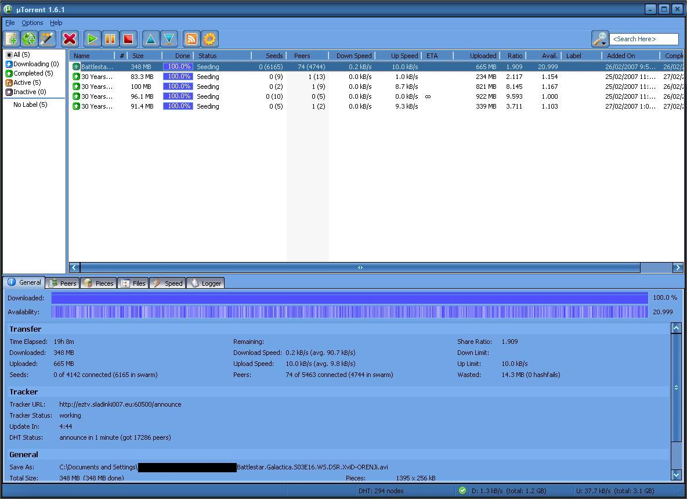The image size is (687, 499).
Task: Switch to the Speed tab
Action: tap(168, 283)
